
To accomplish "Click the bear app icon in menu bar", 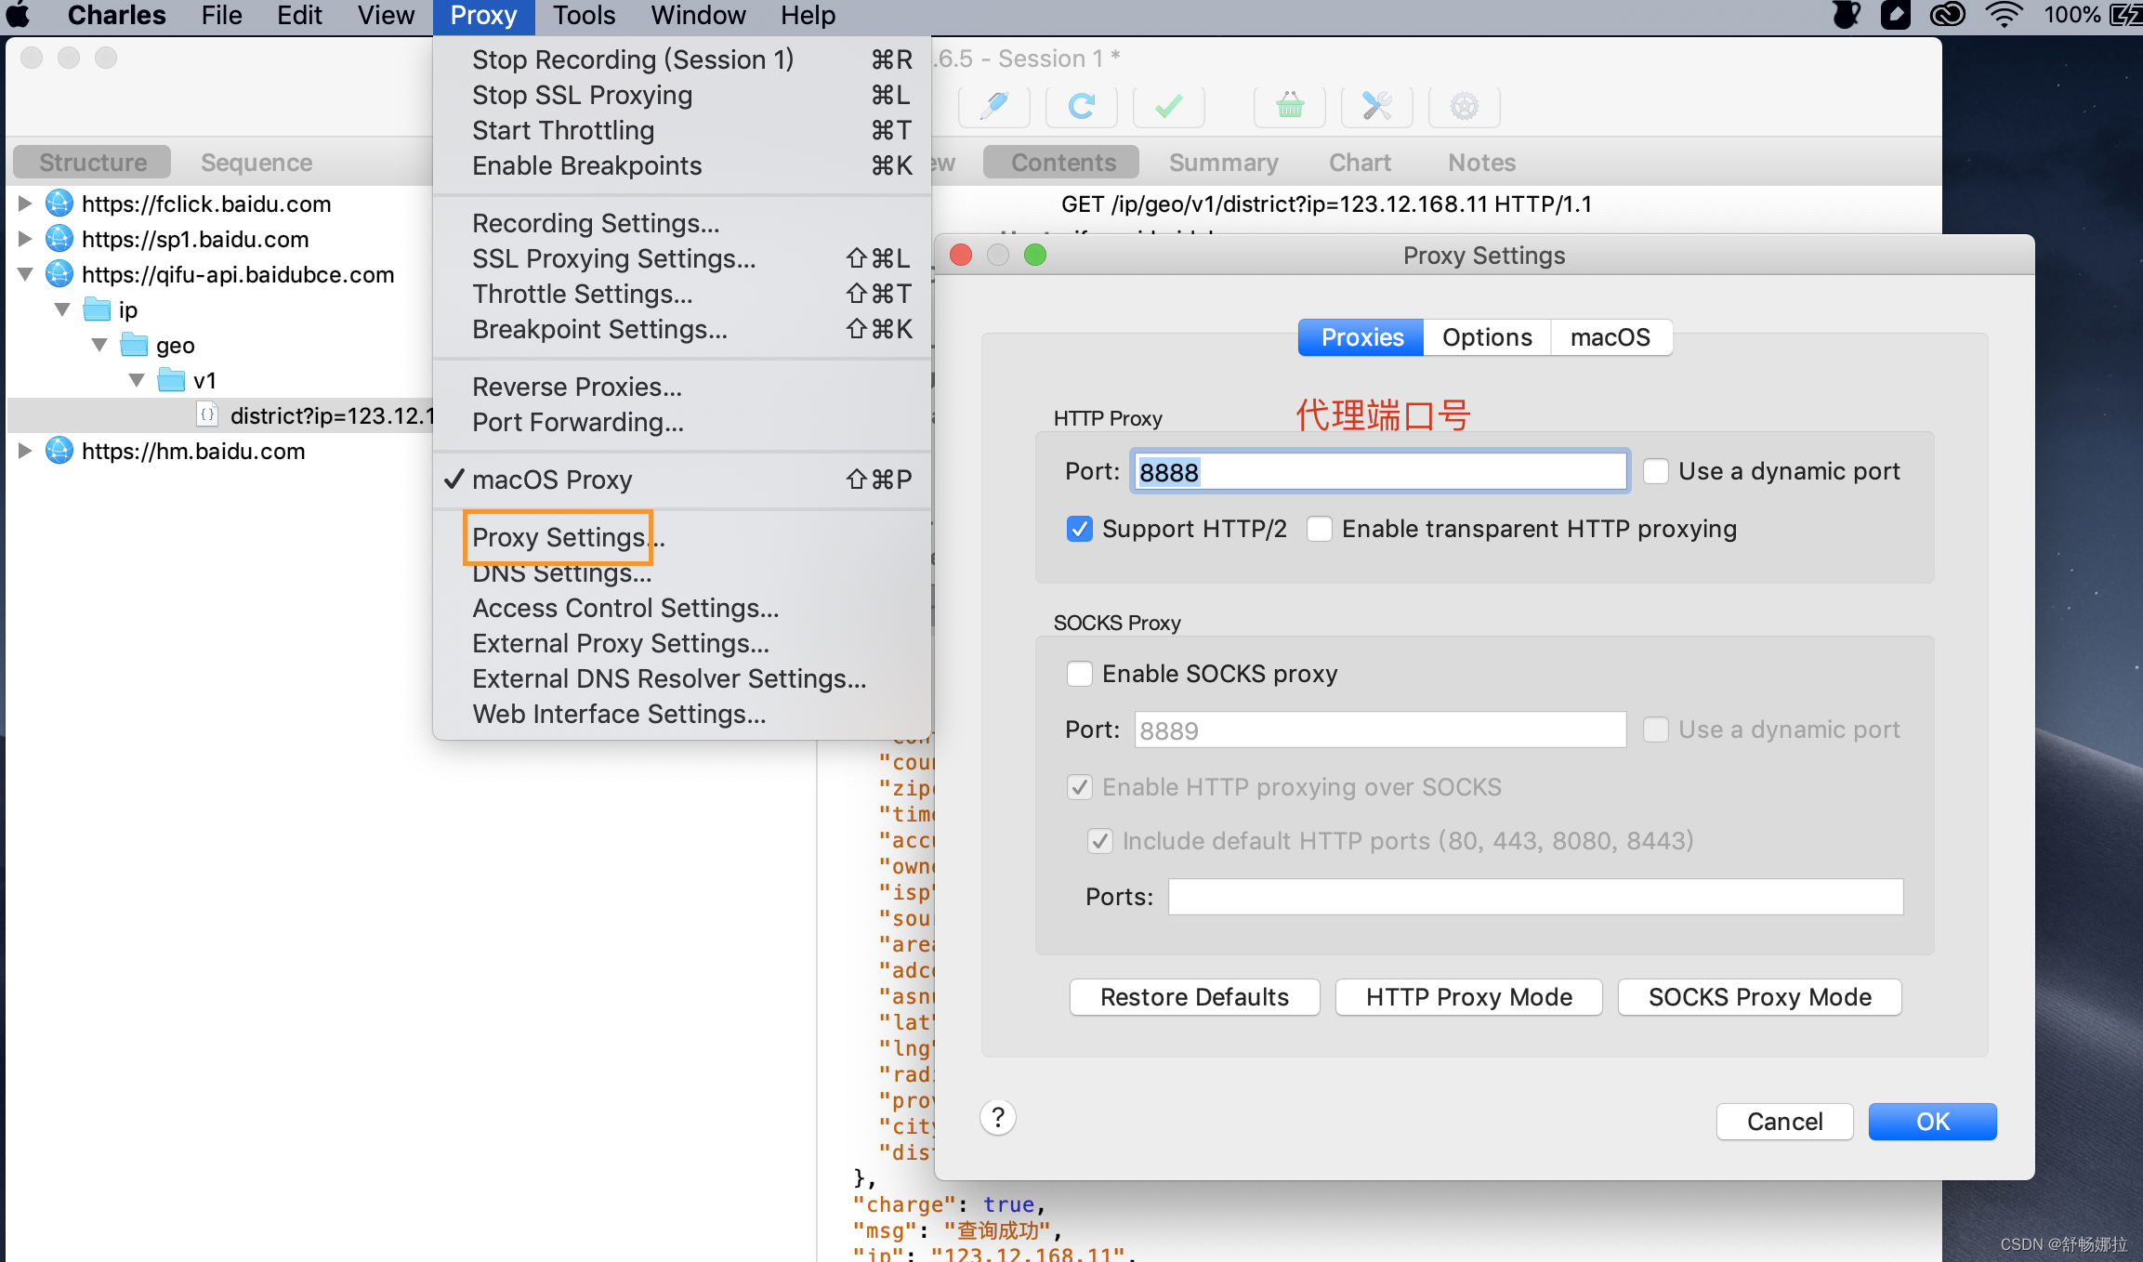I will (x=1846, y=16).
